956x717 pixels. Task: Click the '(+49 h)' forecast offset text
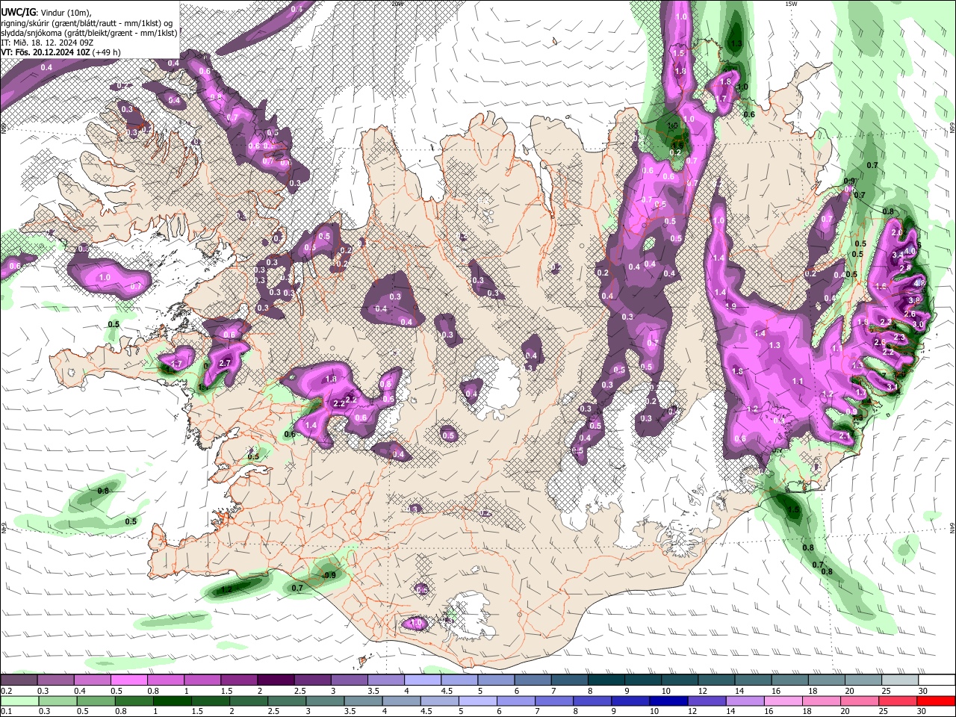coord(106,52)
